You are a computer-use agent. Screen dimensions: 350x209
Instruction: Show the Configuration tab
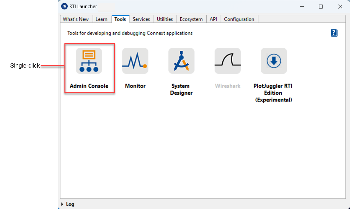(239, 19)
